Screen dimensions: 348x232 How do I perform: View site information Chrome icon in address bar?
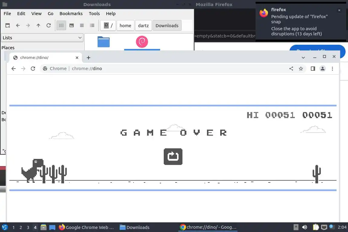click(x=45, y=69)
